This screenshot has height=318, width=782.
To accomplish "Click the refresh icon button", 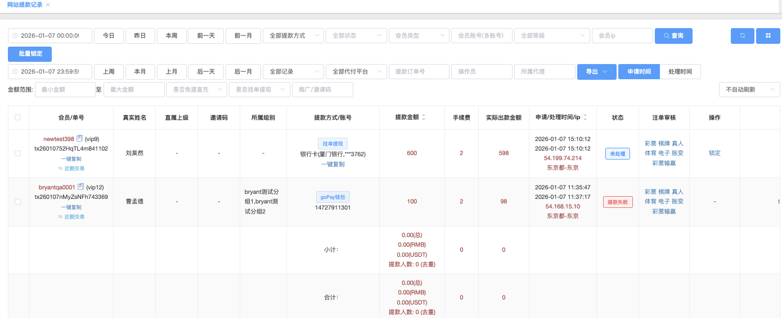I will 742,36.
